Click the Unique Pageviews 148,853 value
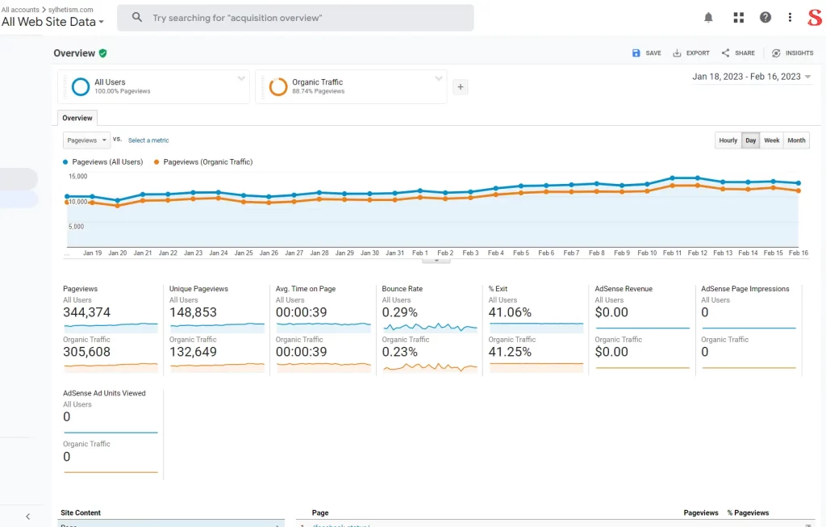The width and height of the screenshot is (826, 527). [193, 312]
